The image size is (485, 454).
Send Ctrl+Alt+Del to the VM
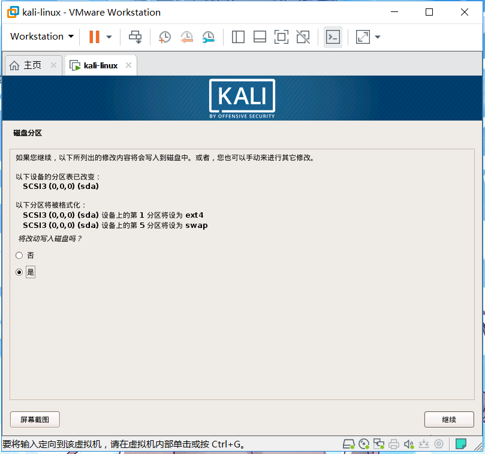(135, 37)
